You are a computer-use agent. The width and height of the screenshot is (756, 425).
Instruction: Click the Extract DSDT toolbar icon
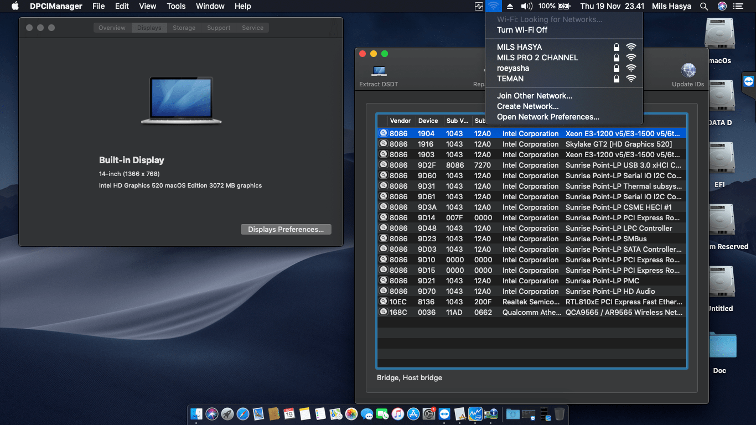pos(379,71)
